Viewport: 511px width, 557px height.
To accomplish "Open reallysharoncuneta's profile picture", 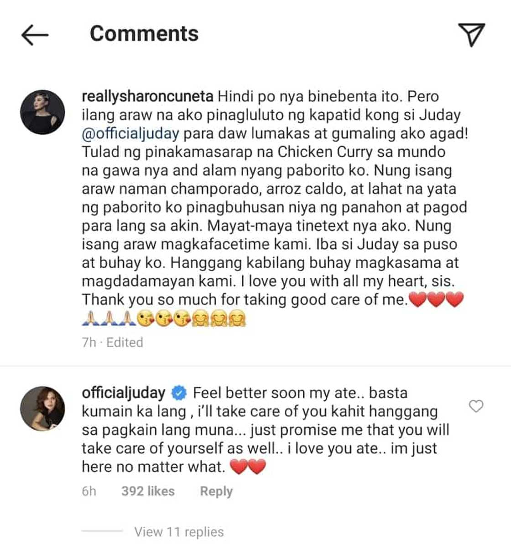I will coord(42,112).
